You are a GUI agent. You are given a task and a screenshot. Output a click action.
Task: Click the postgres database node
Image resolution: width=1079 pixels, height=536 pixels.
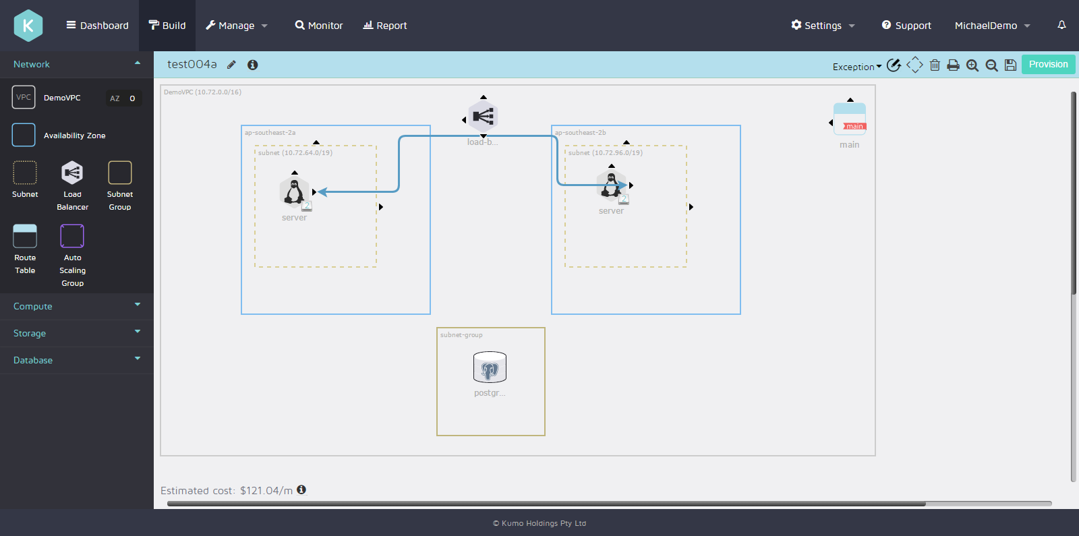coord(490,368)
